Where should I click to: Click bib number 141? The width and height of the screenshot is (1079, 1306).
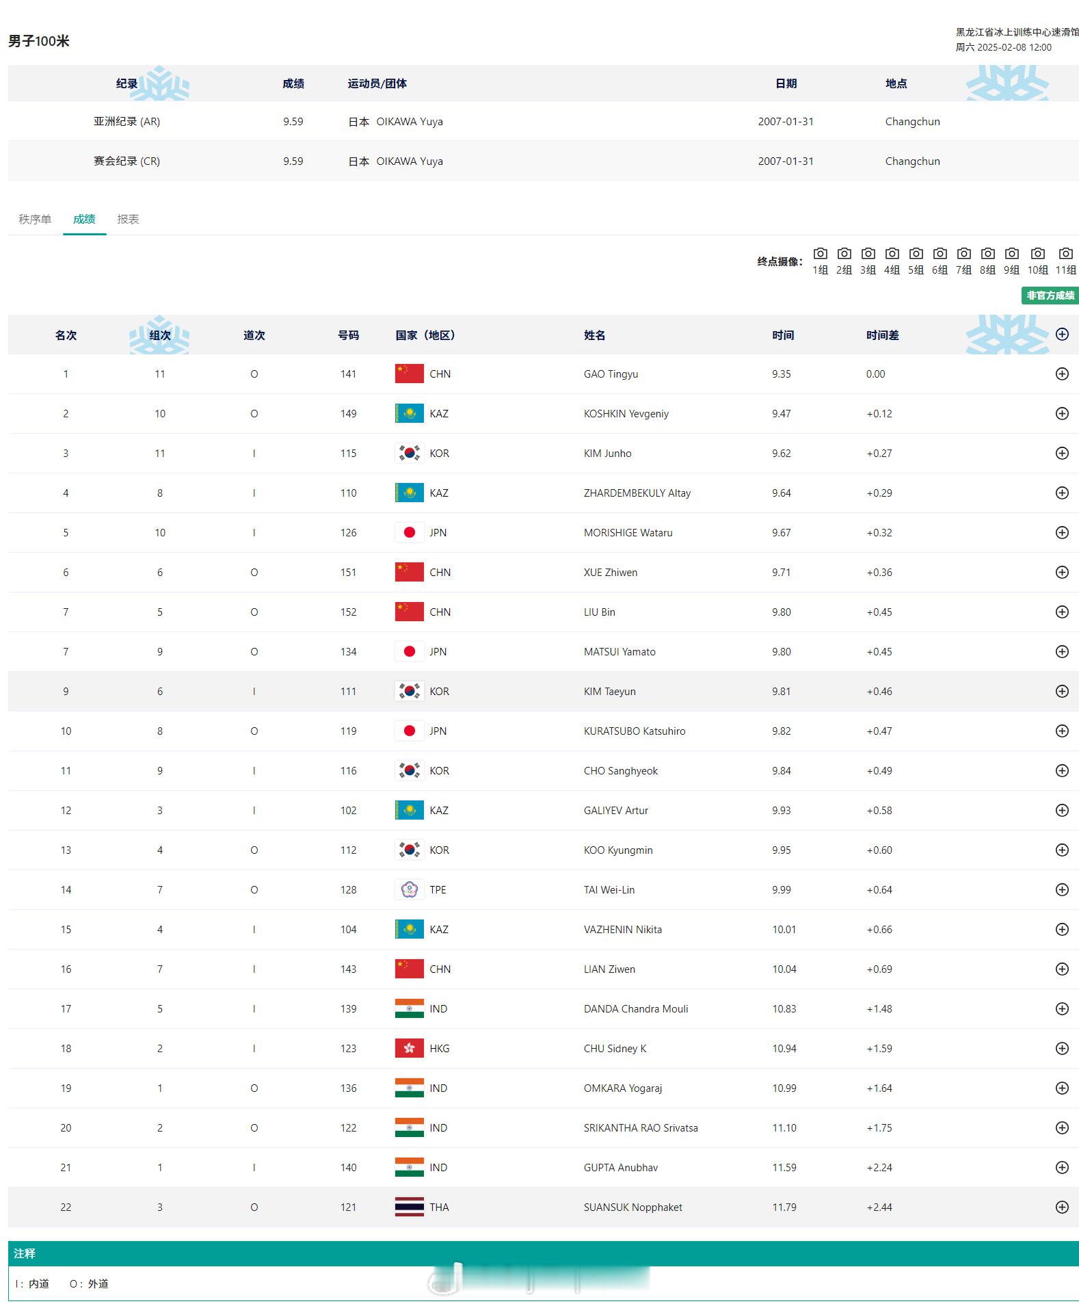[349, 374]
